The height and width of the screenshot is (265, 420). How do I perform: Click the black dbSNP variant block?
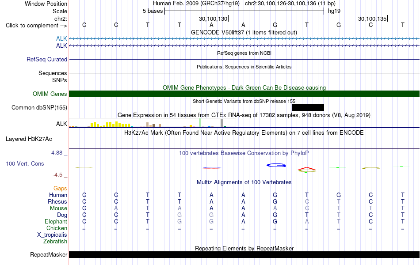coord(308,108)
